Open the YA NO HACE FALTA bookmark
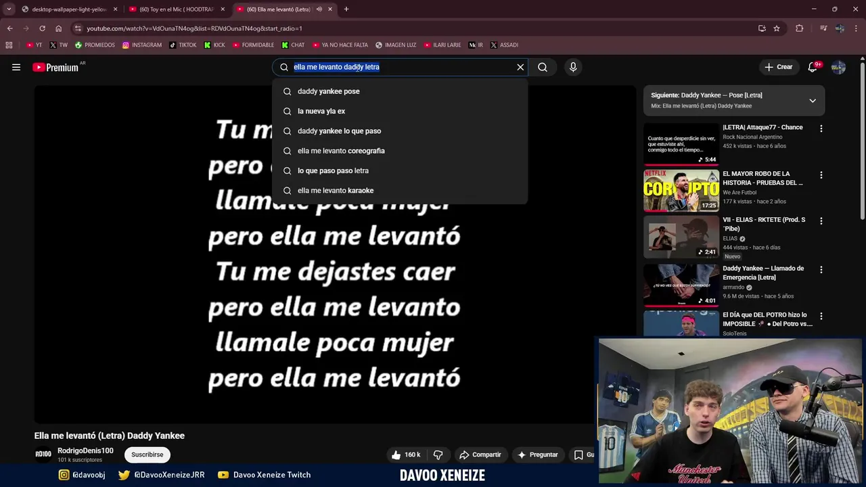The width and height of the screenshot is (866, 487). pos(340,45)
